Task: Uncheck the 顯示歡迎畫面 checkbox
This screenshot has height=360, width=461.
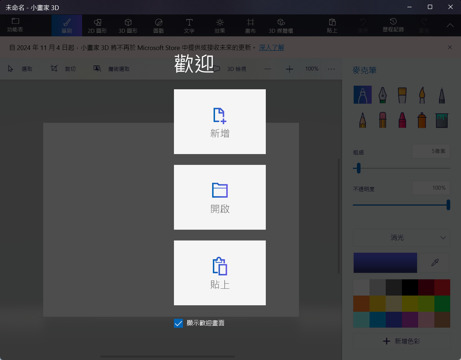Action: point(178,323)
